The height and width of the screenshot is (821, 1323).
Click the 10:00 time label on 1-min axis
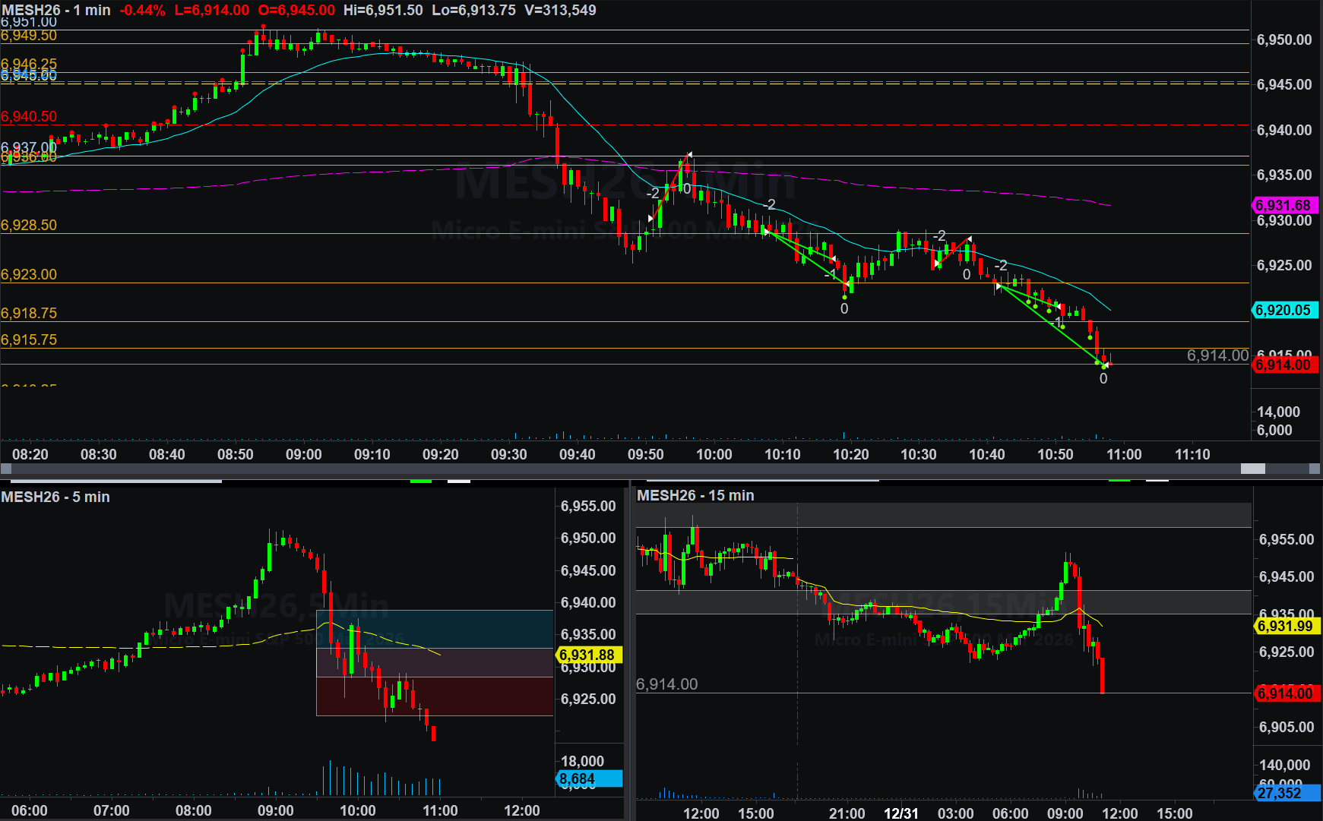tap(714, 454)
